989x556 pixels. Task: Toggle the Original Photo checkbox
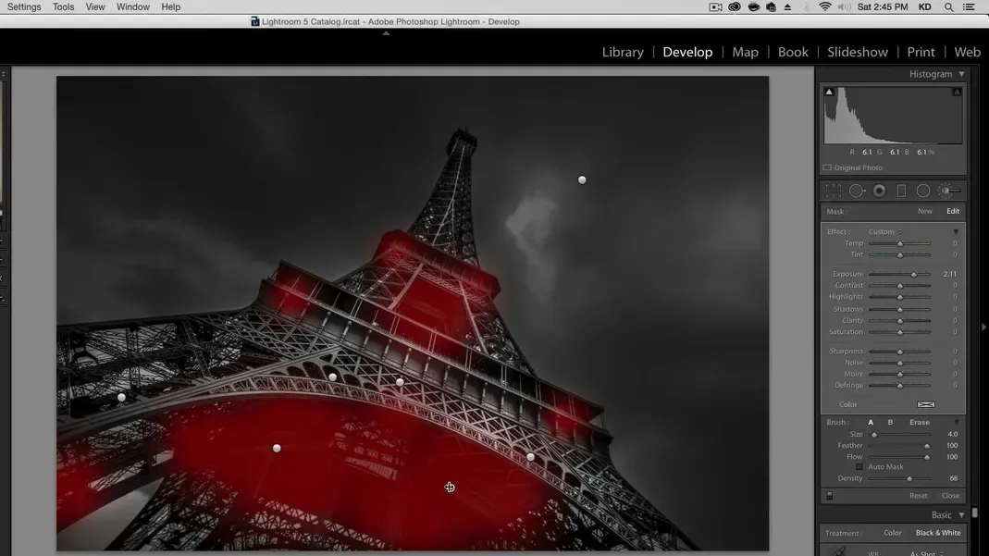click(827, 168)
